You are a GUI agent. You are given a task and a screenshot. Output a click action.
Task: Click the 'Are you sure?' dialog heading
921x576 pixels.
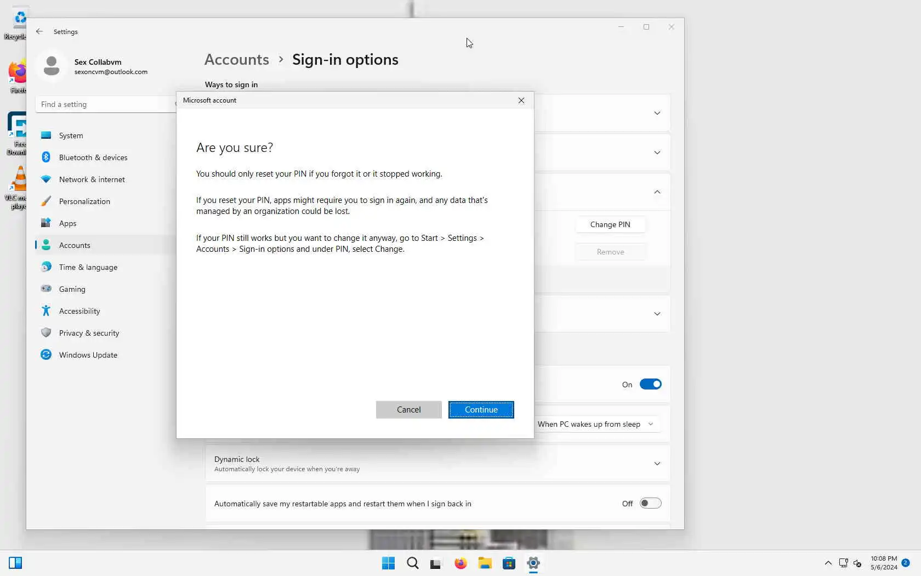(x=235, y=148)
